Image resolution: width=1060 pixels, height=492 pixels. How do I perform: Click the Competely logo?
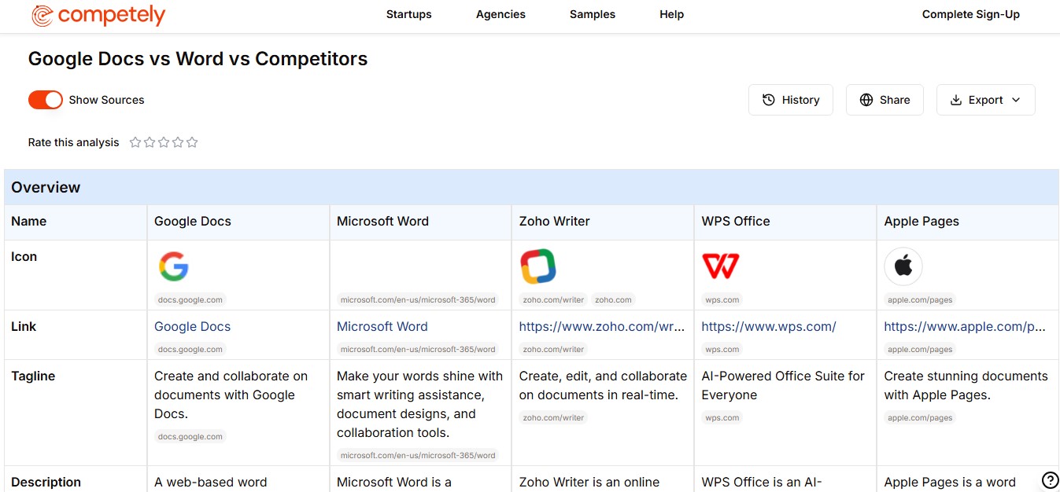tap(98, 15)
